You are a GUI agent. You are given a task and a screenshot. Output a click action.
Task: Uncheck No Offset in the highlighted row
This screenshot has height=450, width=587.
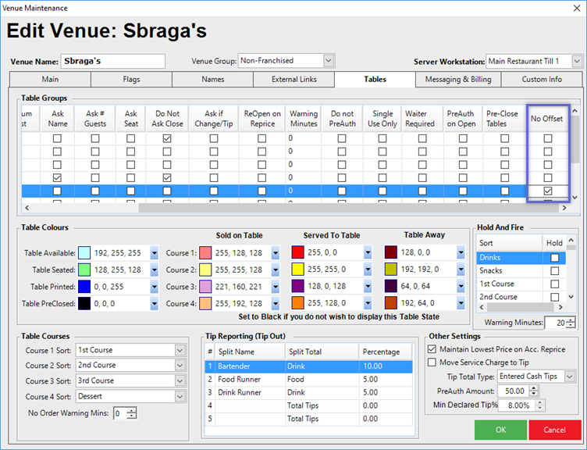tap(548, 191)
